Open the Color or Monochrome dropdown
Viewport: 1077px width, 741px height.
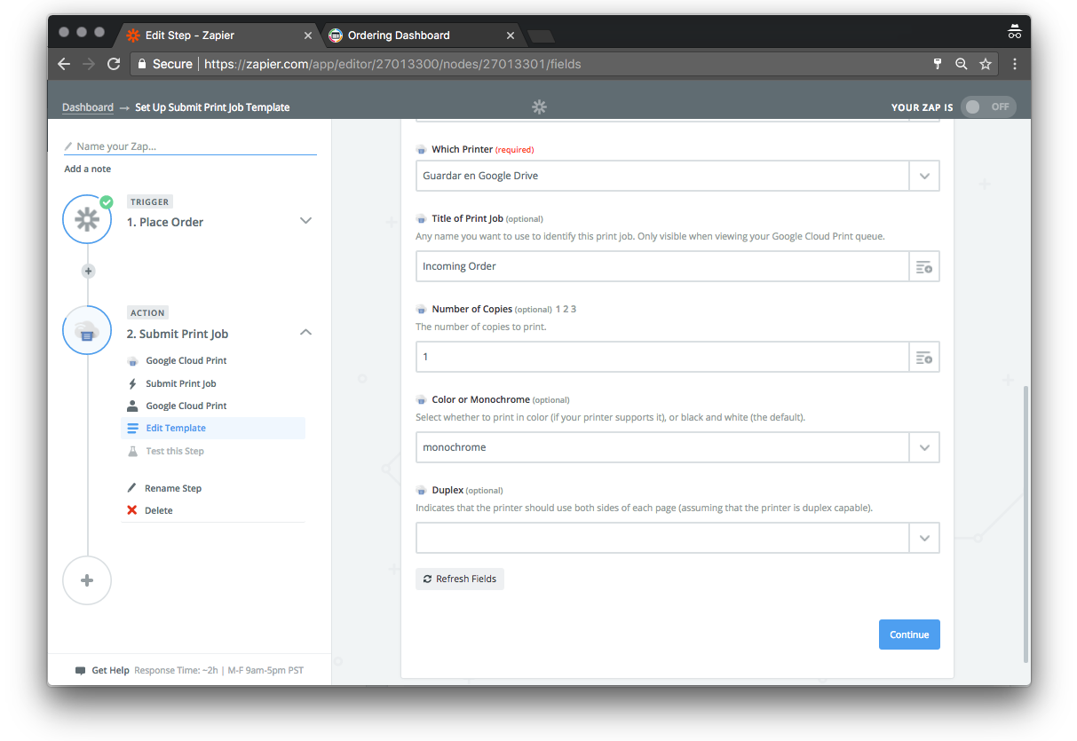click(x=924, y=447)
